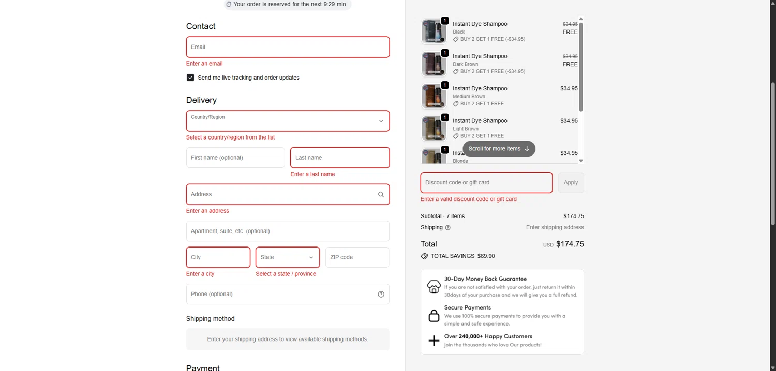The height and width of the screenshot is (371, 776).
Task: Click the Contact section heading
Action: [201, 26]
